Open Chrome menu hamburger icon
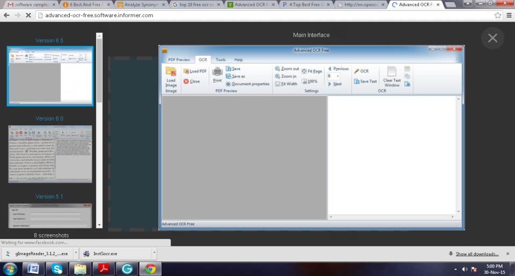The image size is (515, 276). [x=509, y=15]
